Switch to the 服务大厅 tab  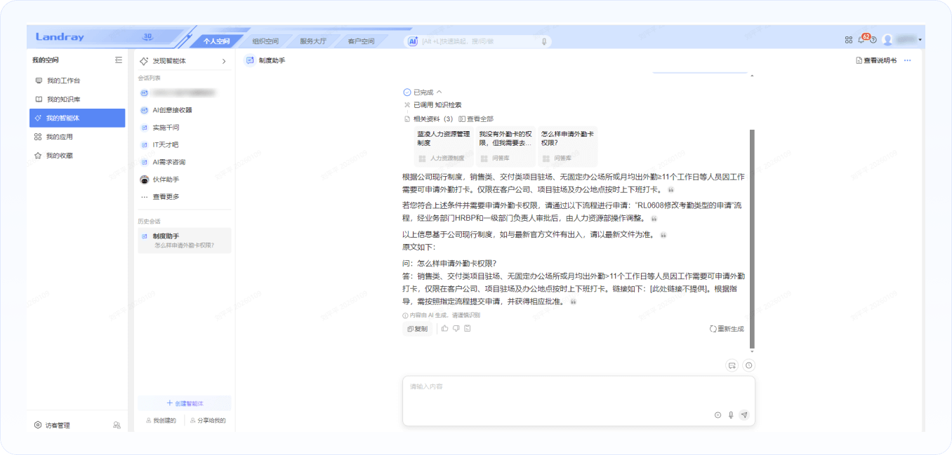(x=313, y=41)
